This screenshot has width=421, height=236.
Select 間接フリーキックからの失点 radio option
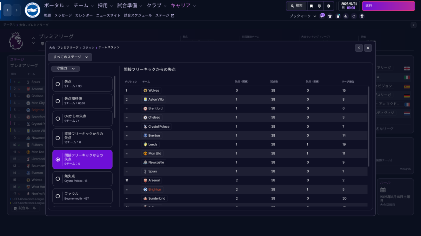point(58,159)
